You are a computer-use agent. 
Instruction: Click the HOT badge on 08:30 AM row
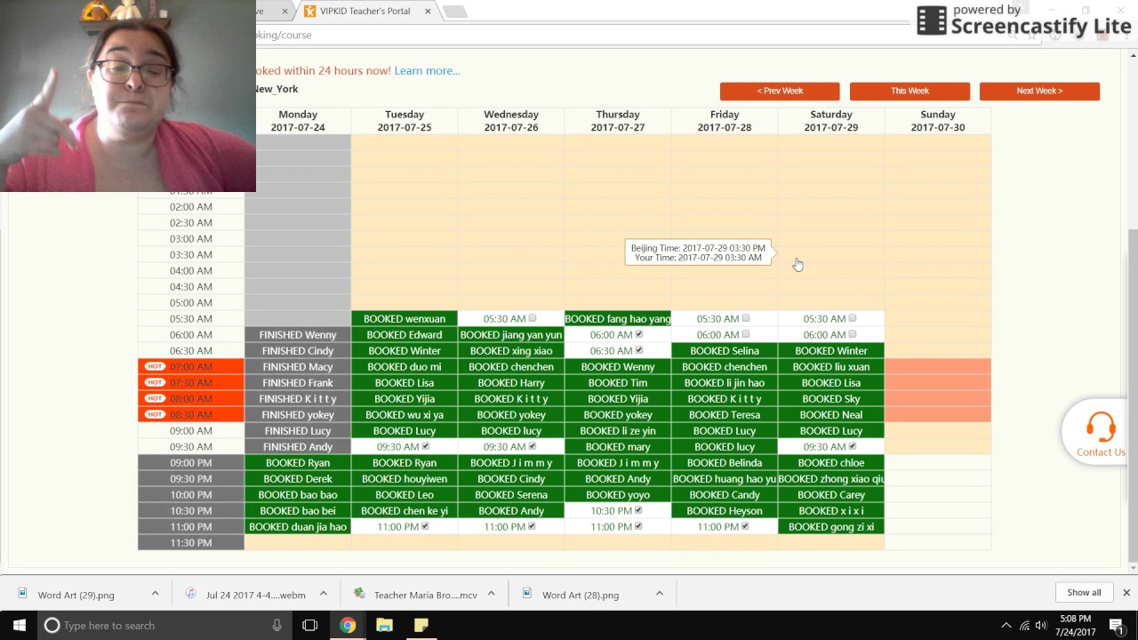pyautogui.click(x=155, y=414)
